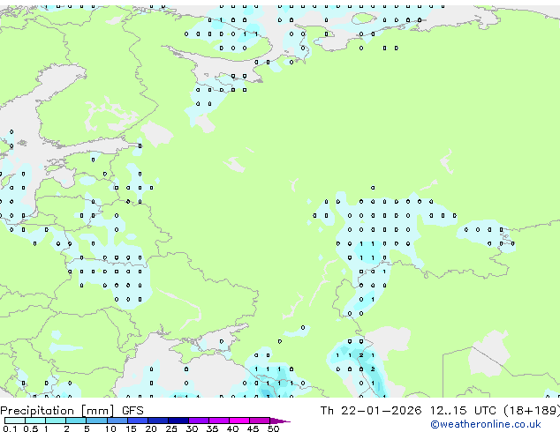Click the "(18+189)" forecast run text

pyautogui.click(x=532, y=411)
